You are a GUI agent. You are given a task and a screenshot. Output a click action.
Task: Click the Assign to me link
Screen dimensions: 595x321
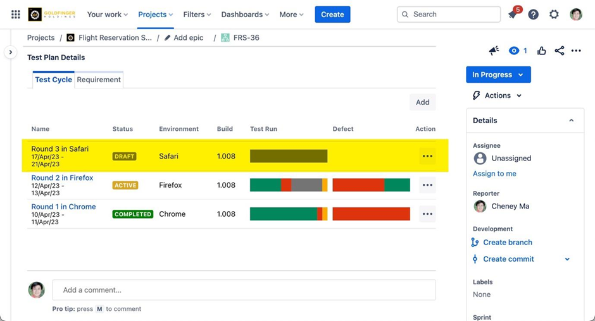click(x=494, y=174)
